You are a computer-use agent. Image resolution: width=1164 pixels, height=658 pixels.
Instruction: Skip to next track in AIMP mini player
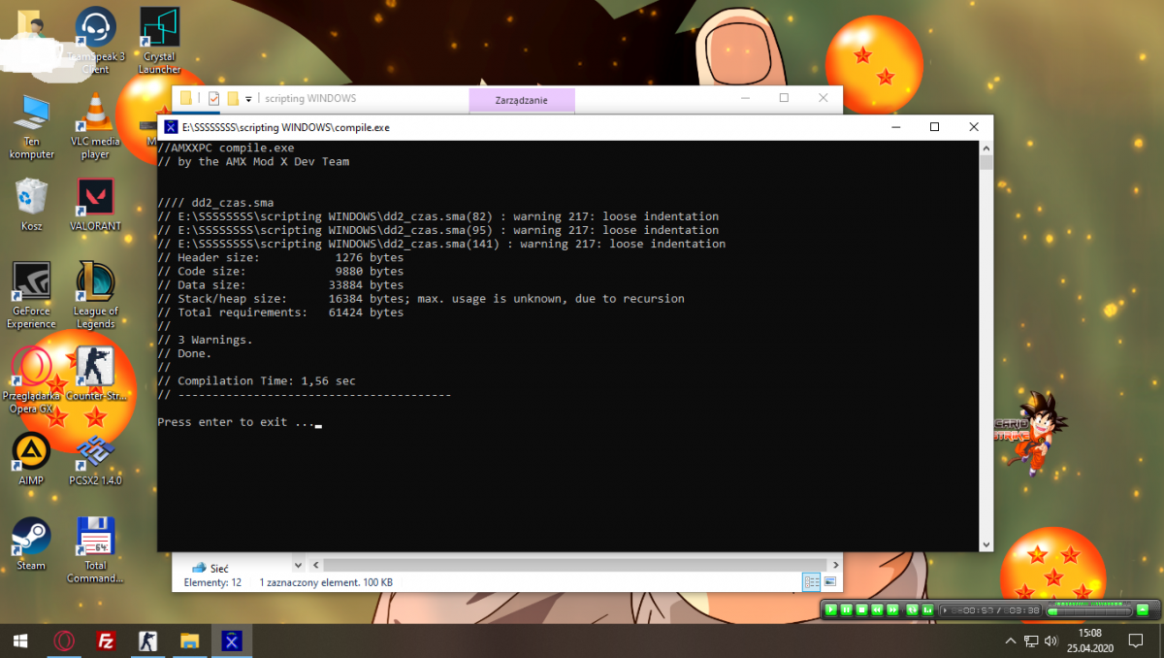click(892, 609)
